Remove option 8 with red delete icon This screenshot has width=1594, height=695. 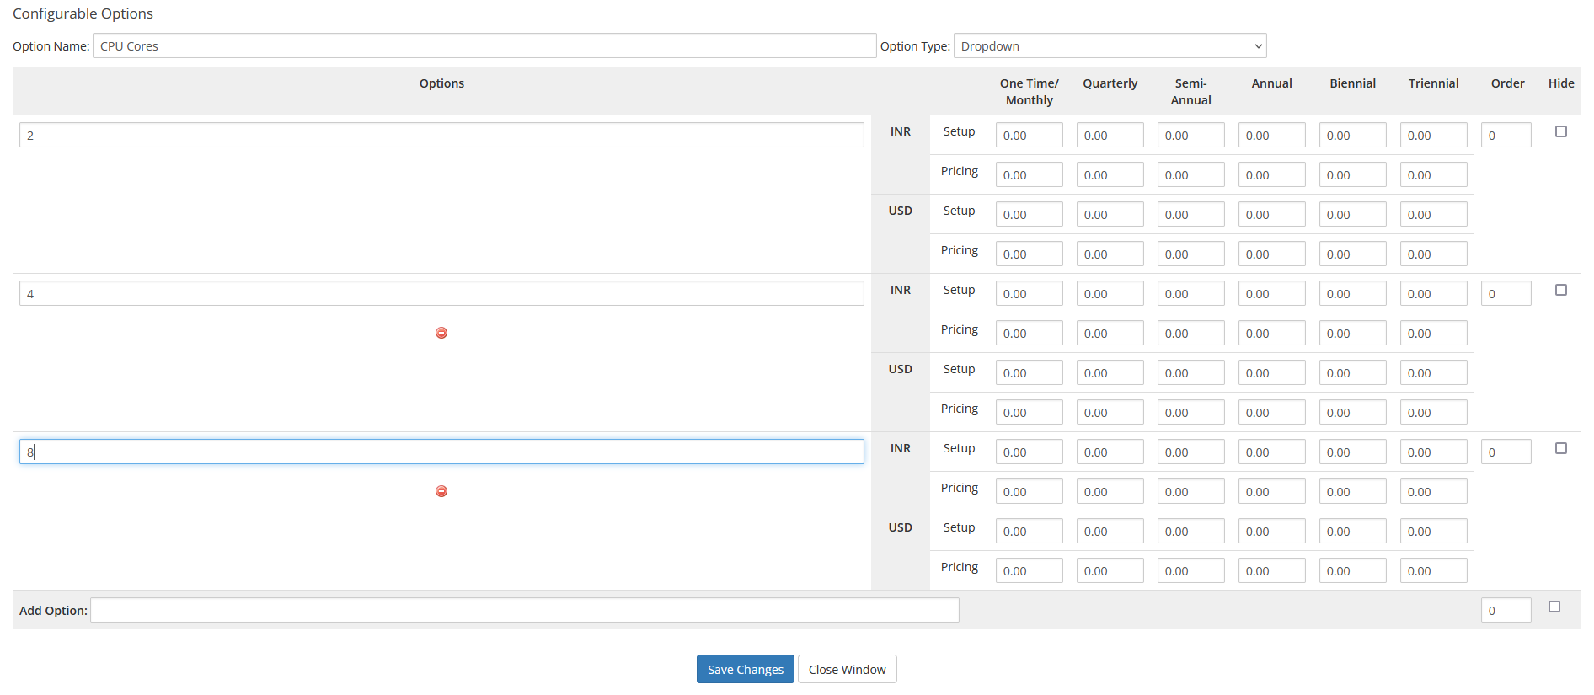coord(441,491)
